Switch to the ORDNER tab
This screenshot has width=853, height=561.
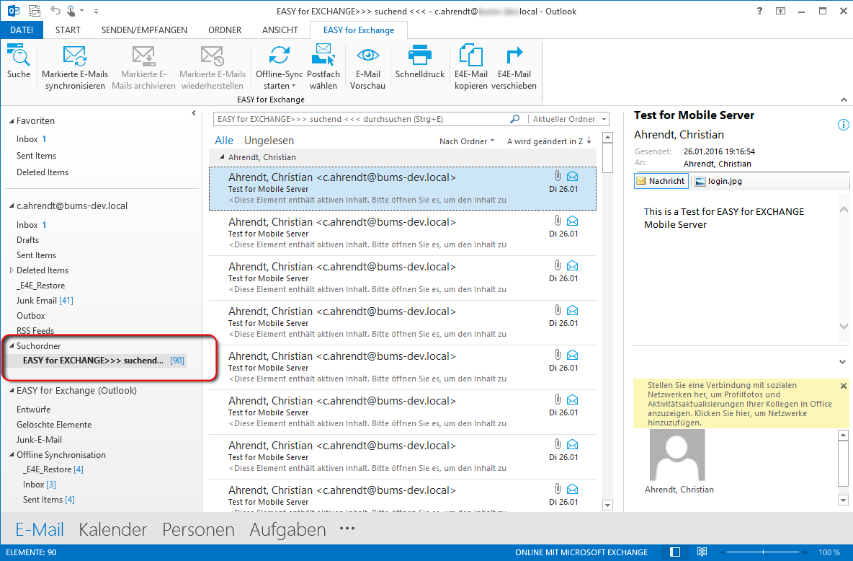point(225,30)
